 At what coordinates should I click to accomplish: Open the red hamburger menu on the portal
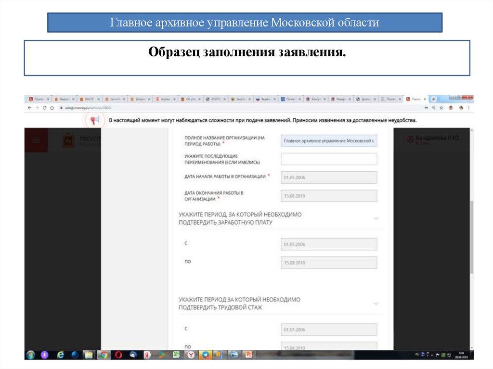coord(36,140)
